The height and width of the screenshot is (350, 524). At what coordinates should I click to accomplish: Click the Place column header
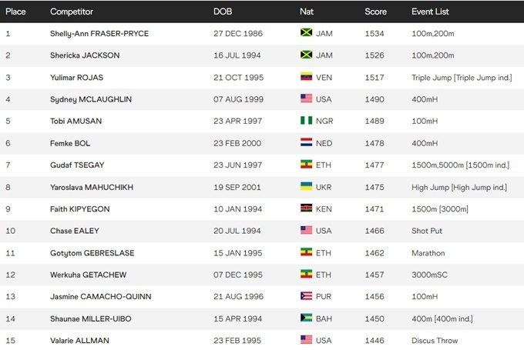15,12
